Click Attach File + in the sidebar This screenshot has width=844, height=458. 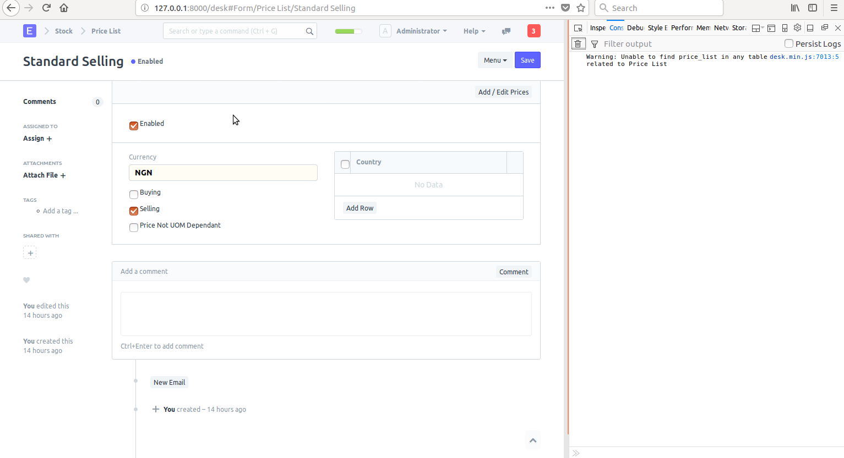pos(45,175)
